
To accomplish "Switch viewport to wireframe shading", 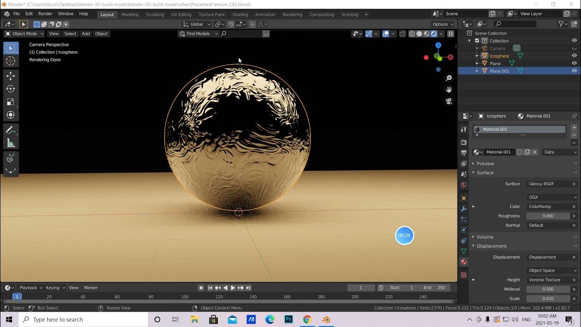I will click(412, 34).
